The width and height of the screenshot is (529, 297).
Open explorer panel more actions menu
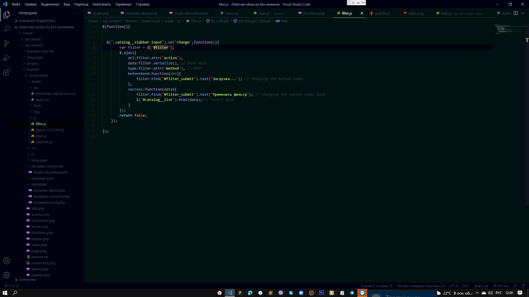[77, 13]
